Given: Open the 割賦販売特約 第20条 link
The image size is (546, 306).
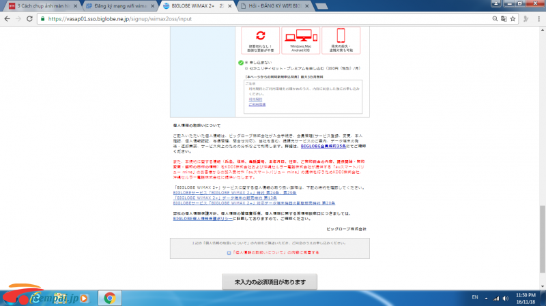Looking at the screenshot, I should point(254,203).
